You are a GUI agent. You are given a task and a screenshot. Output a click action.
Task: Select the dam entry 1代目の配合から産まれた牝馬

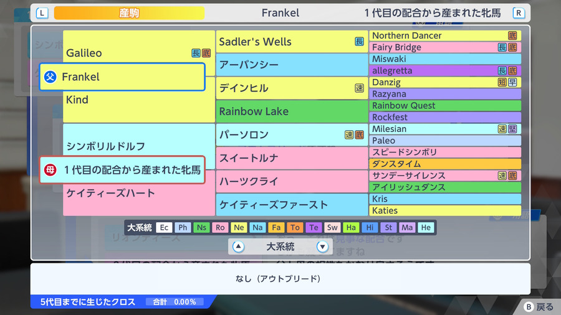122,170
